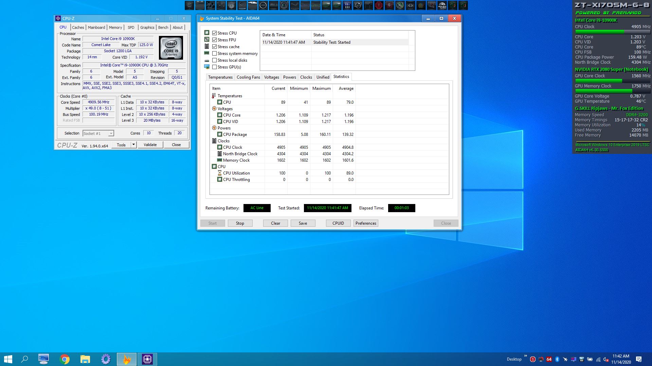Open the Action Center notification icon
Viewport: 652px width, 366px height.
coord(638,359)
